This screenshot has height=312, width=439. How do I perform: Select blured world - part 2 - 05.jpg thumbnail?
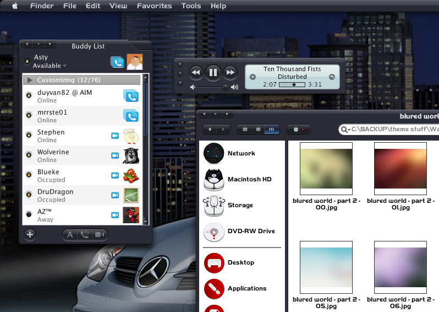pos(326,267)
